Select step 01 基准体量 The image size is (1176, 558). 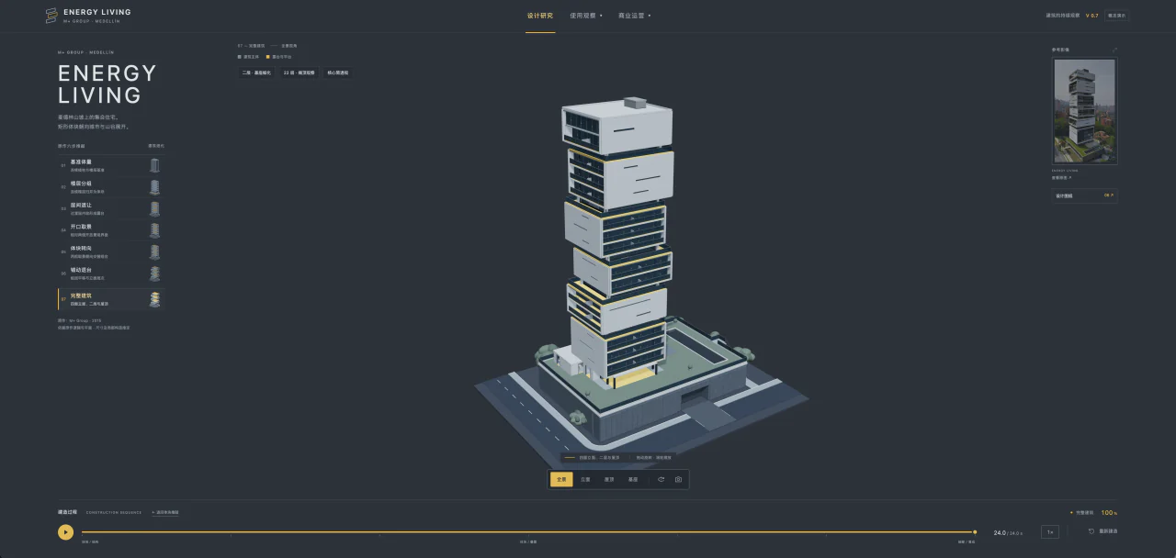[x=110, y=165]
